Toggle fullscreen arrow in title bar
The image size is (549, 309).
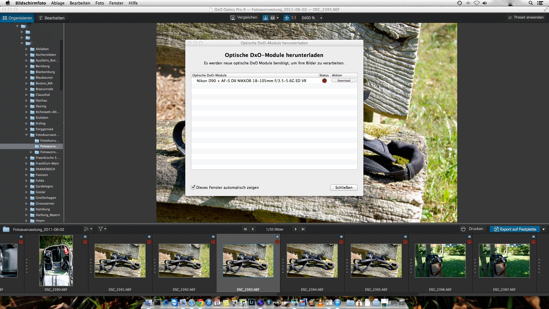pos(545,9)
